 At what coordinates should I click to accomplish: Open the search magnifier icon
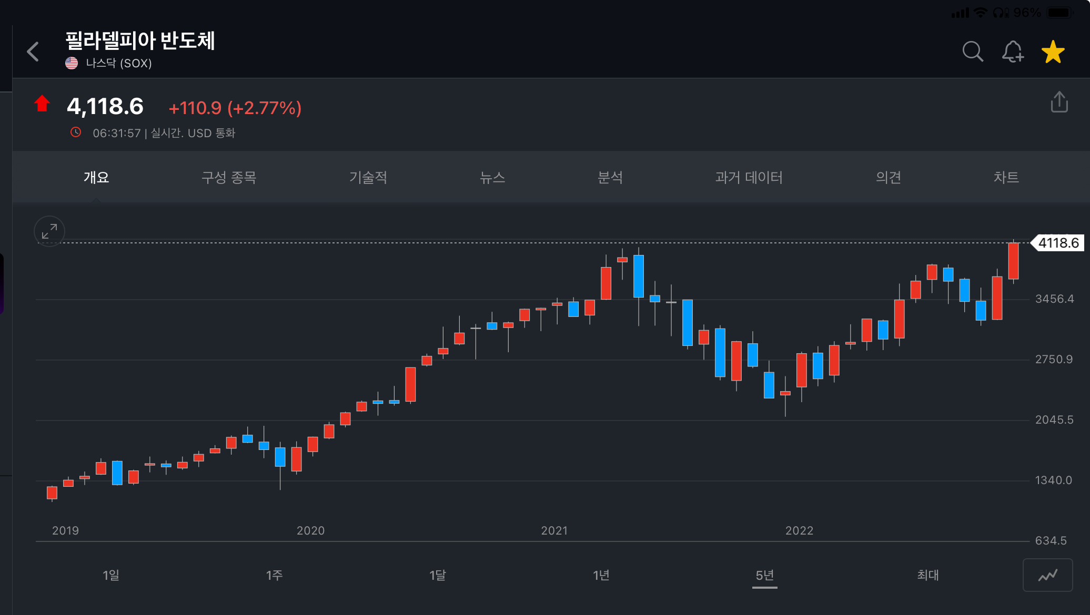972,52
